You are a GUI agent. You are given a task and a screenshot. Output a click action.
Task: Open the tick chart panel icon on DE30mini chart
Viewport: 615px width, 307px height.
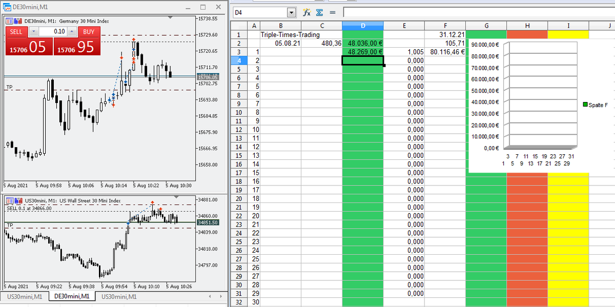pyautogui.click(x=9, y=21)
